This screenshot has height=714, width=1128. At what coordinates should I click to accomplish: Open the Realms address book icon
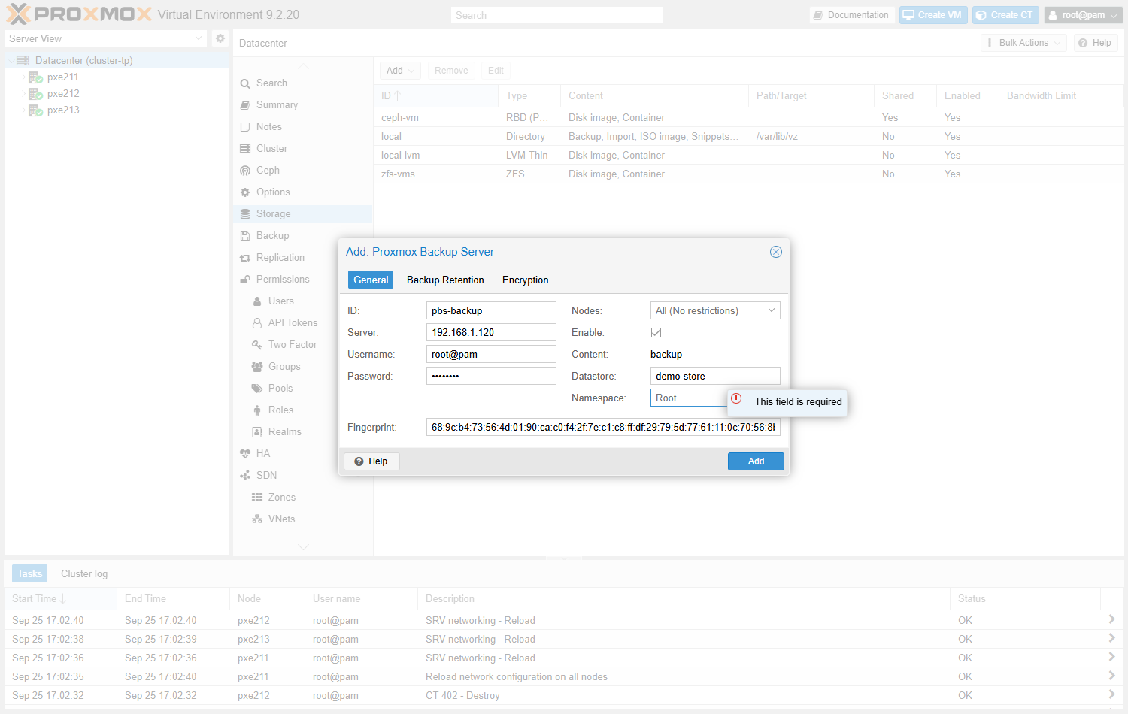click(257, 432)
